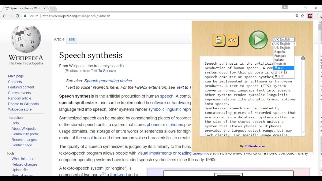
Task: Open Recent changes link
Action: (x=24, y=140)
